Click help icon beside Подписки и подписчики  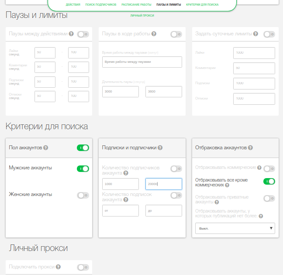pyautogui.click(x=160, y=148)
